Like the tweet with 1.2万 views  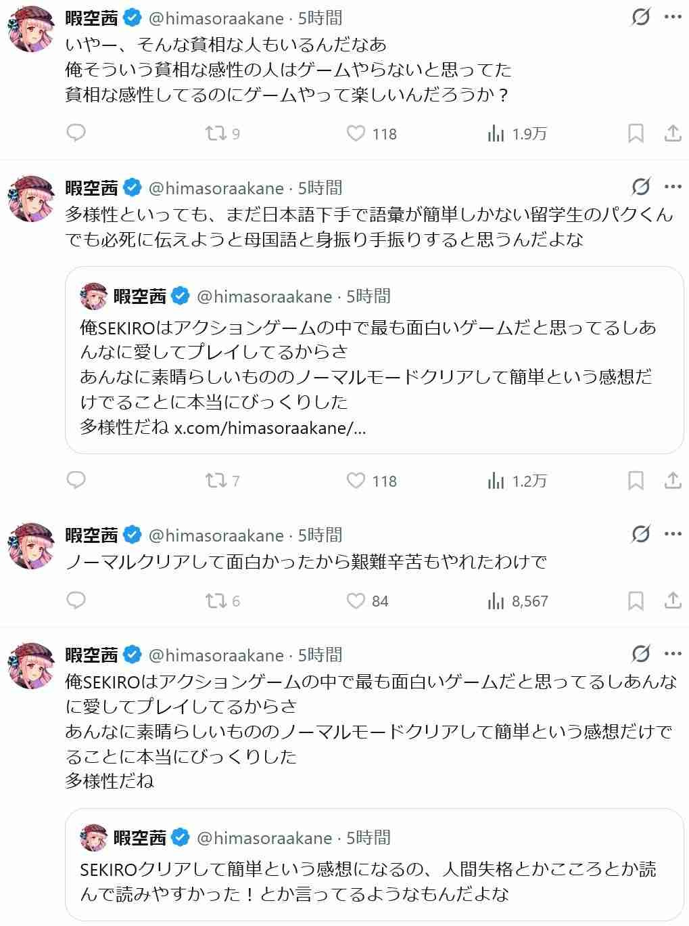pyautogui.click(x=356, y=481)
